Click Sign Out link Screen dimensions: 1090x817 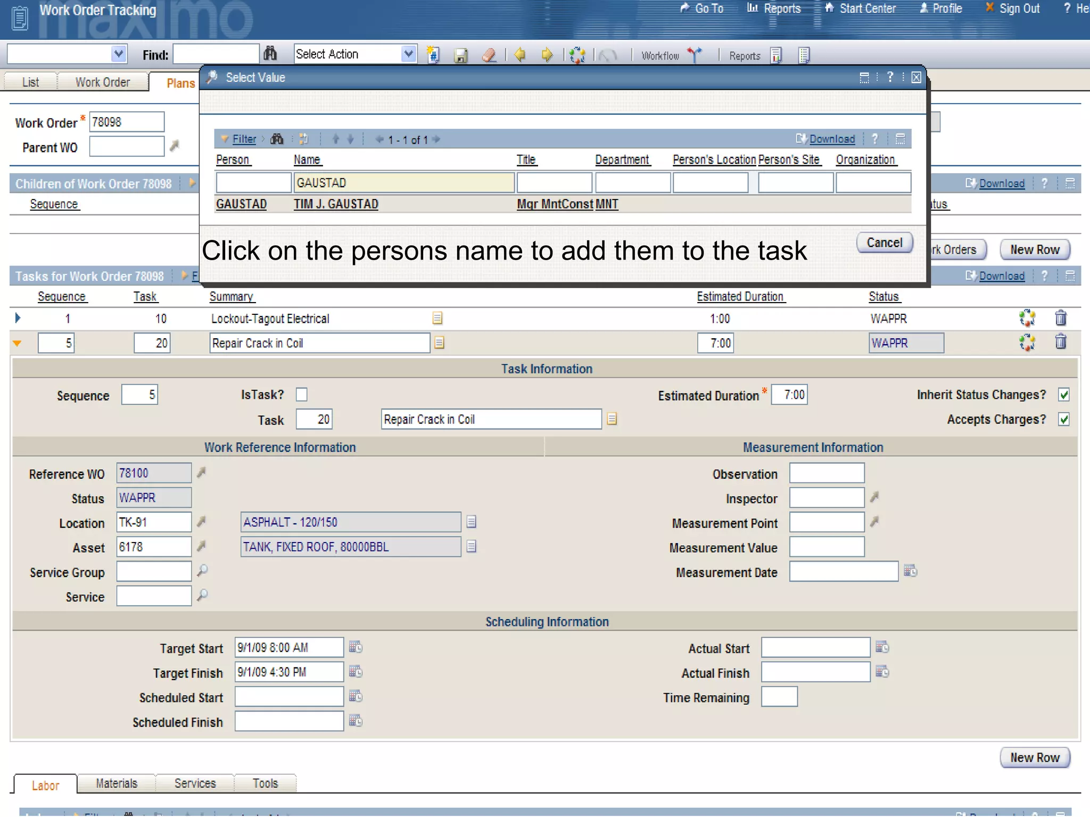click(x=1012, y=9)
